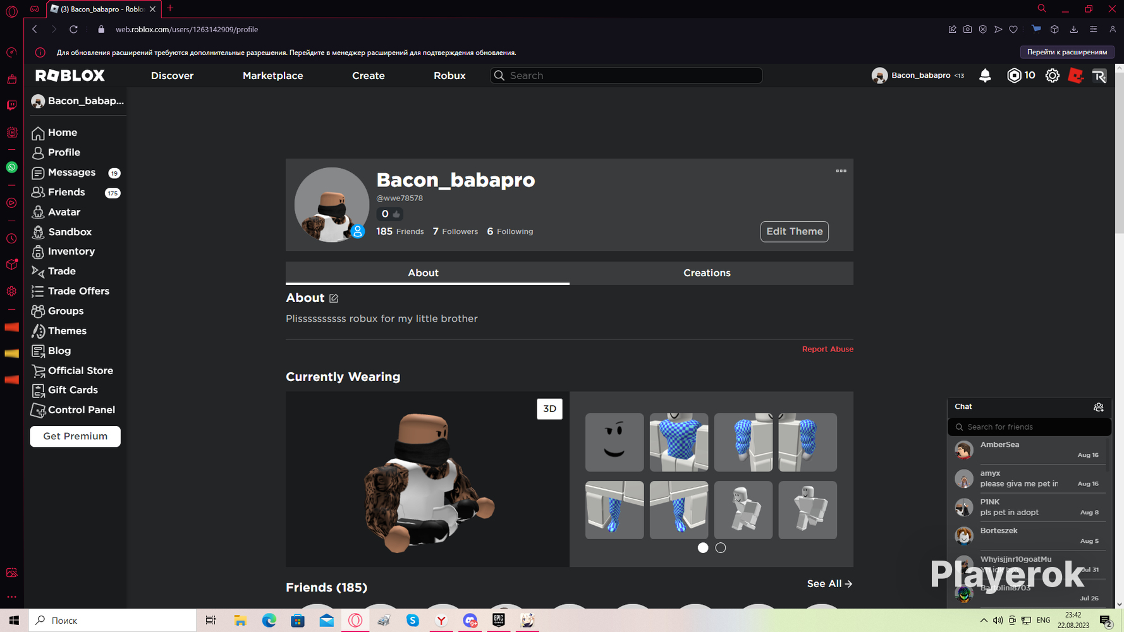
Task: Open chat with Borteszek
Action: (1029, 536)
